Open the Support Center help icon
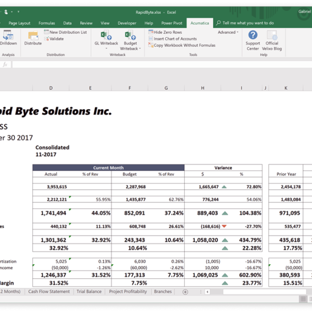 coord(253,35)
